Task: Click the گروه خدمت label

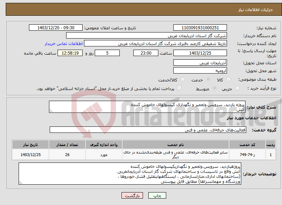Action: (x=264, y=130)
